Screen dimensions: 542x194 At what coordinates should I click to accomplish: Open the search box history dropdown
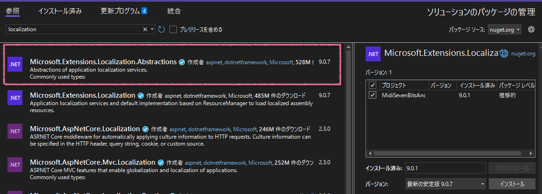[153, 30]
